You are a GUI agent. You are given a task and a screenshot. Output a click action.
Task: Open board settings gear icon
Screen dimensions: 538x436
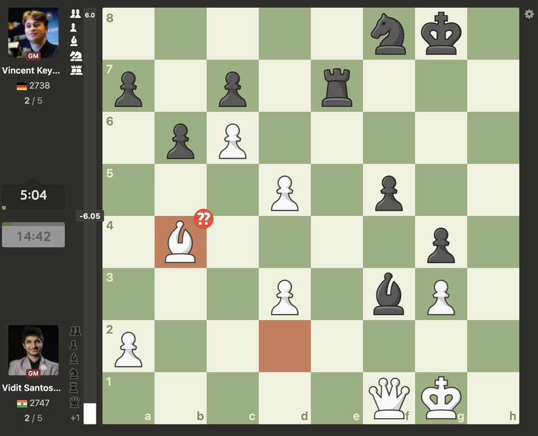(529, 14)
